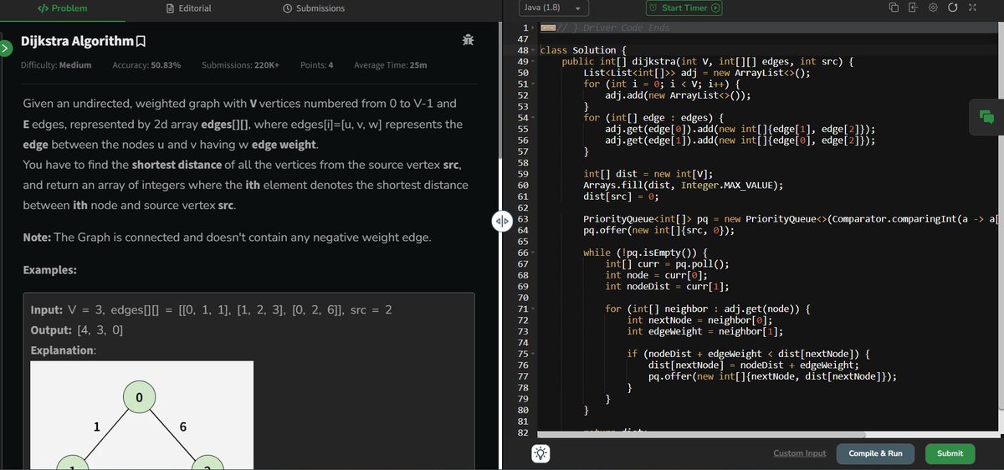The height and width of the screenshot is (470, 1004).
Task: Open Custom Input link
Action: pyautogui.click(x=799, y=453)
